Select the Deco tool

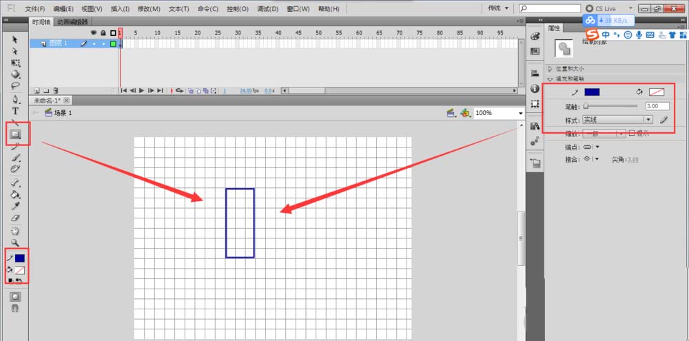pyautogui.click(x=15, y=169)
